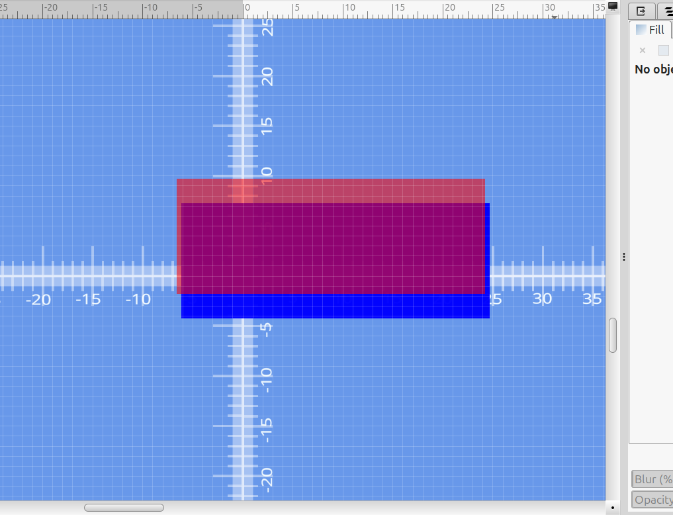Click the Export dialog tab icon
This screenshot has width=673, height=515.
(641, 11)
